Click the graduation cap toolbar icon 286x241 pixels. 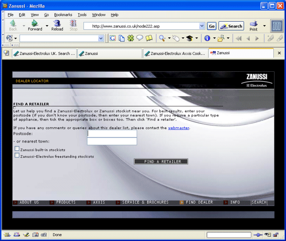click(190, 38)
